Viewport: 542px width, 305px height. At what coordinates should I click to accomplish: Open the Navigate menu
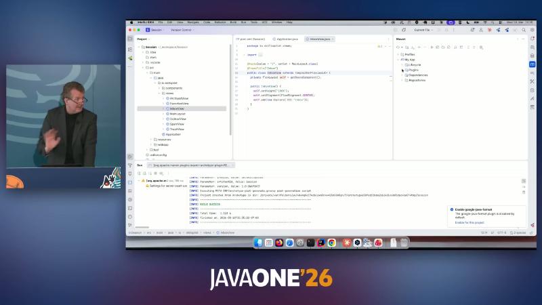193,22
